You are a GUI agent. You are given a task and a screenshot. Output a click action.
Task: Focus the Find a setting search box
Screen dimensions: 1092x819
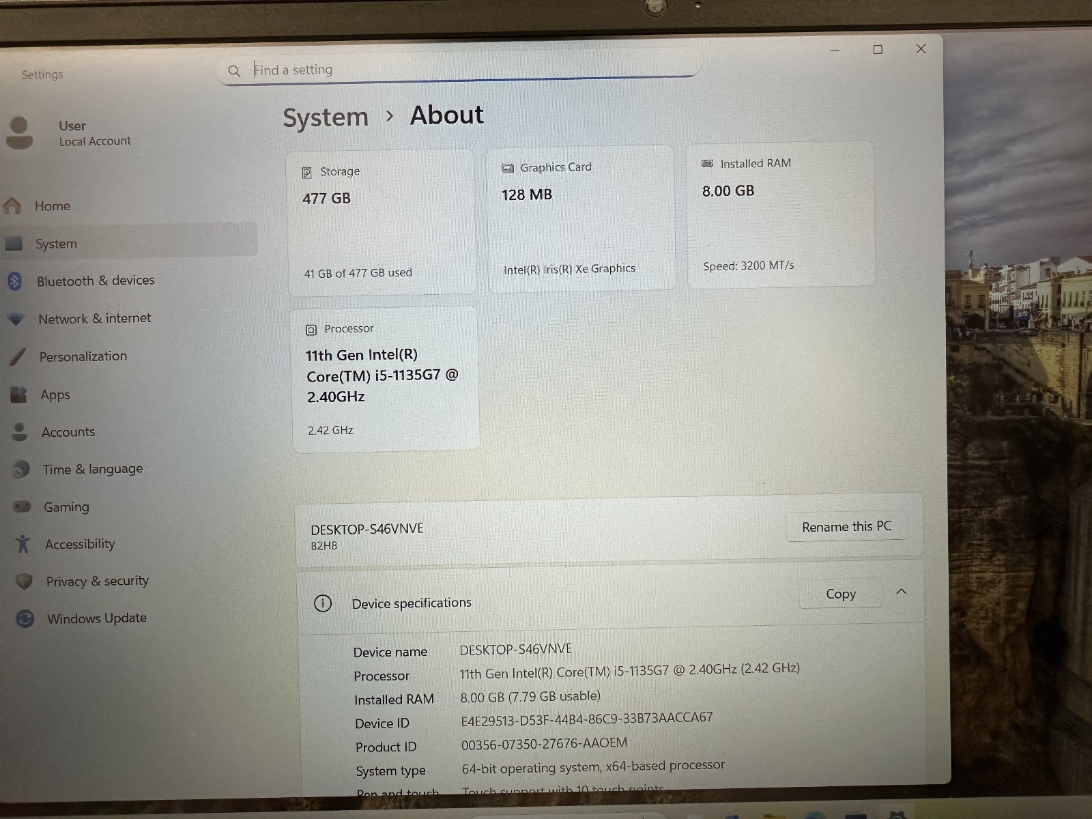(x=459, y=69)
